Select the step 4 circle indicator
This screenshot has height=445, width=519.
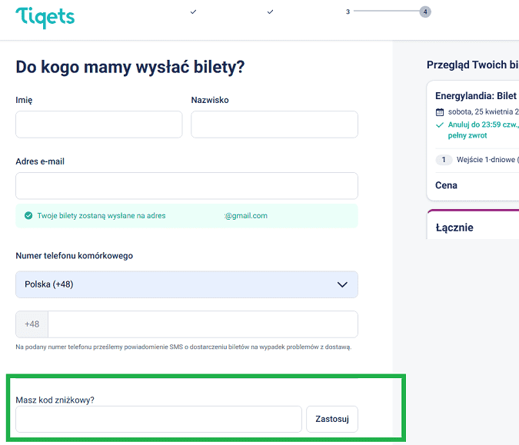point(425,12)
